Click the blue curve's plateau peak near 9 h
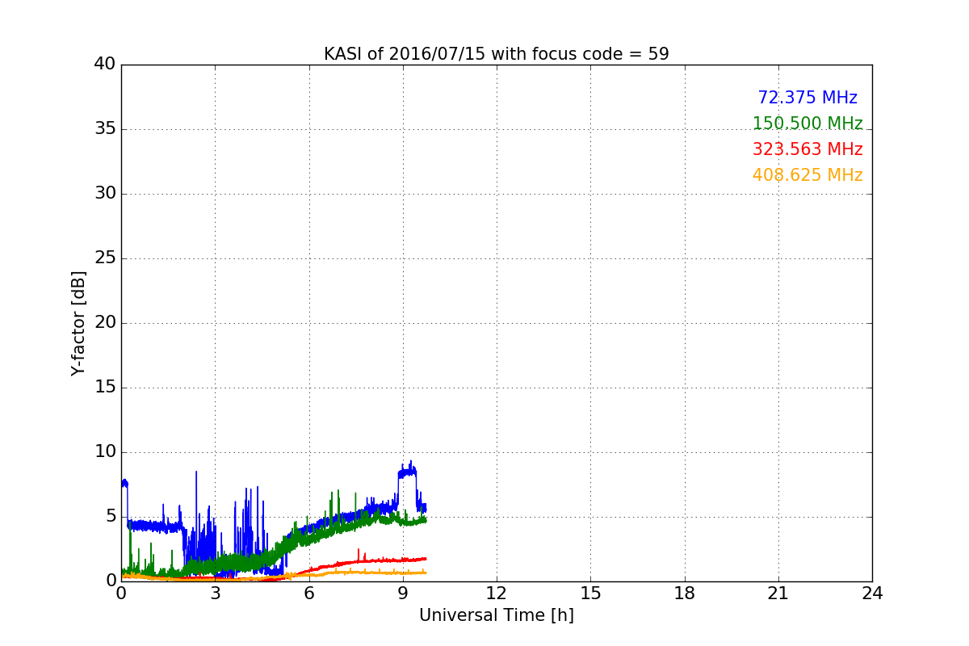 (x=408, y=472)
